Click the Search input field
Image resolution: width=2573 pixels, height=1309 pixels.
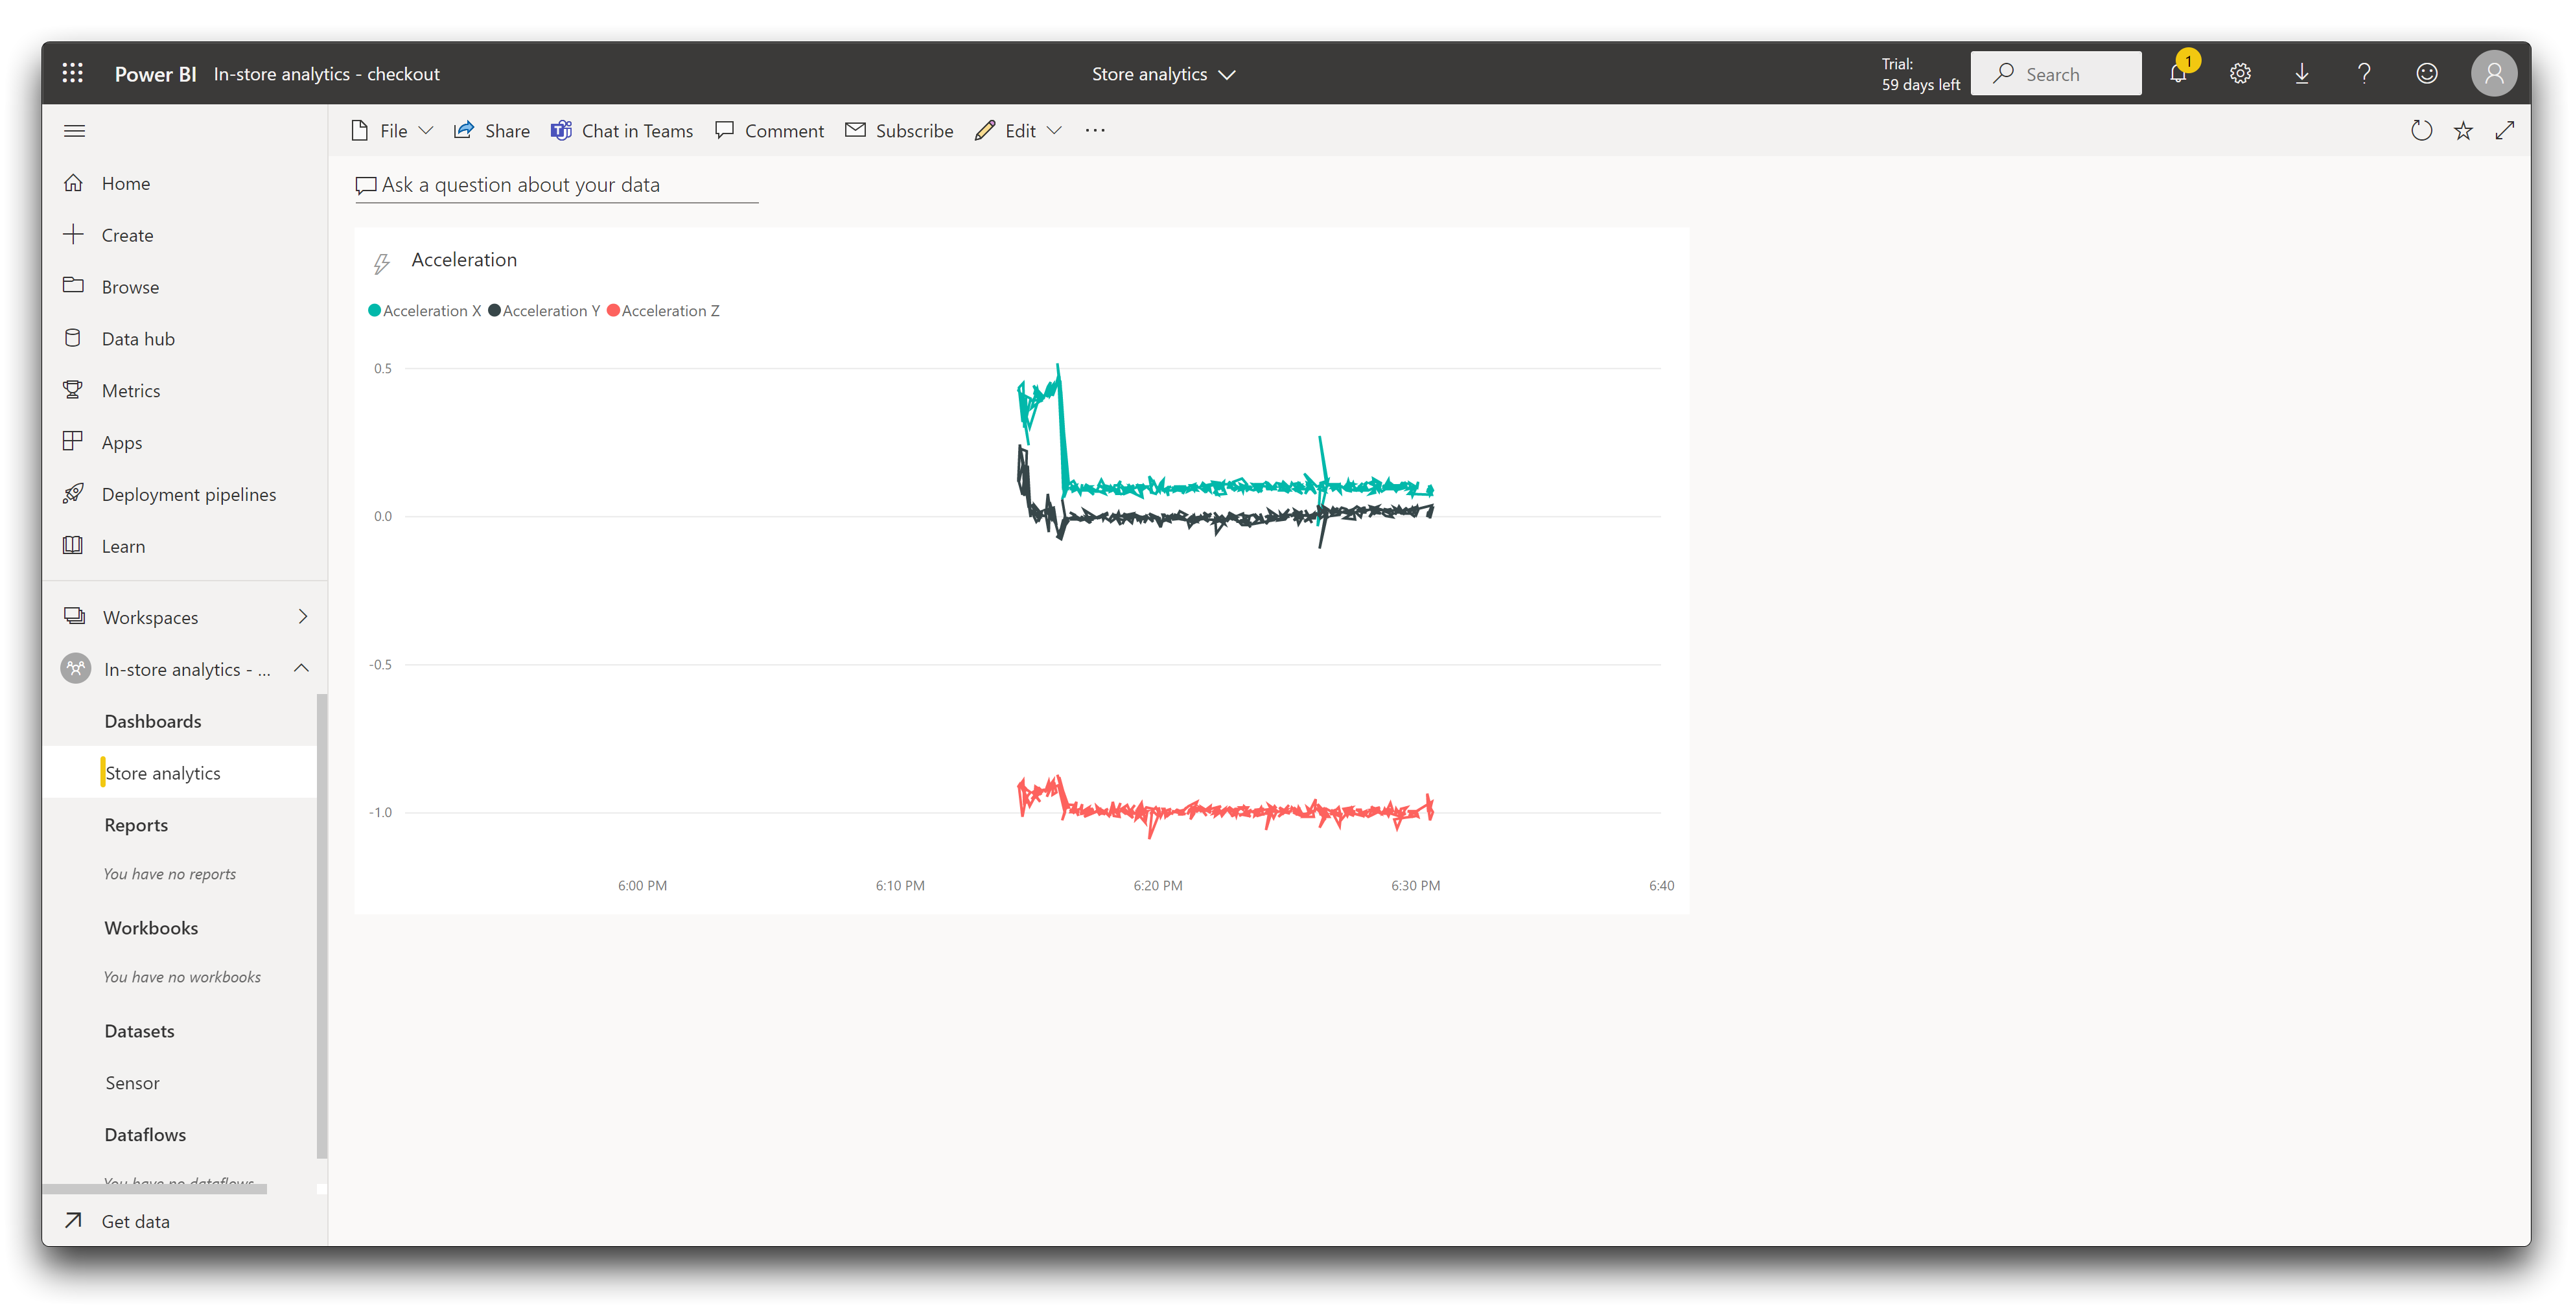[2056, 73]
